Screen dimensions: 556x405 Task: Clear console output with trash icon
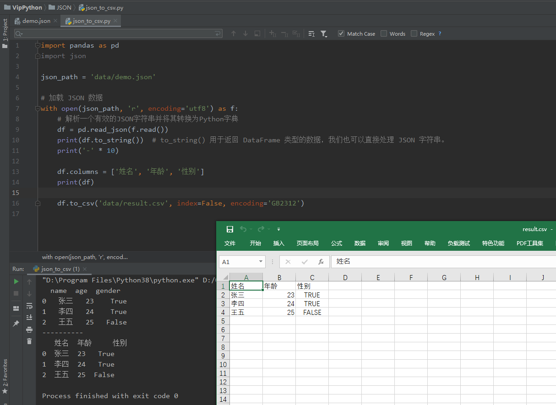point(29,340)
